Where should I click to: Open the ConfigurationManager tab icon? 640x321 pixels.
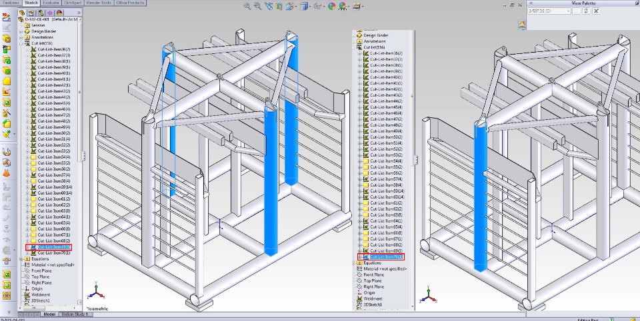(41, 13)
